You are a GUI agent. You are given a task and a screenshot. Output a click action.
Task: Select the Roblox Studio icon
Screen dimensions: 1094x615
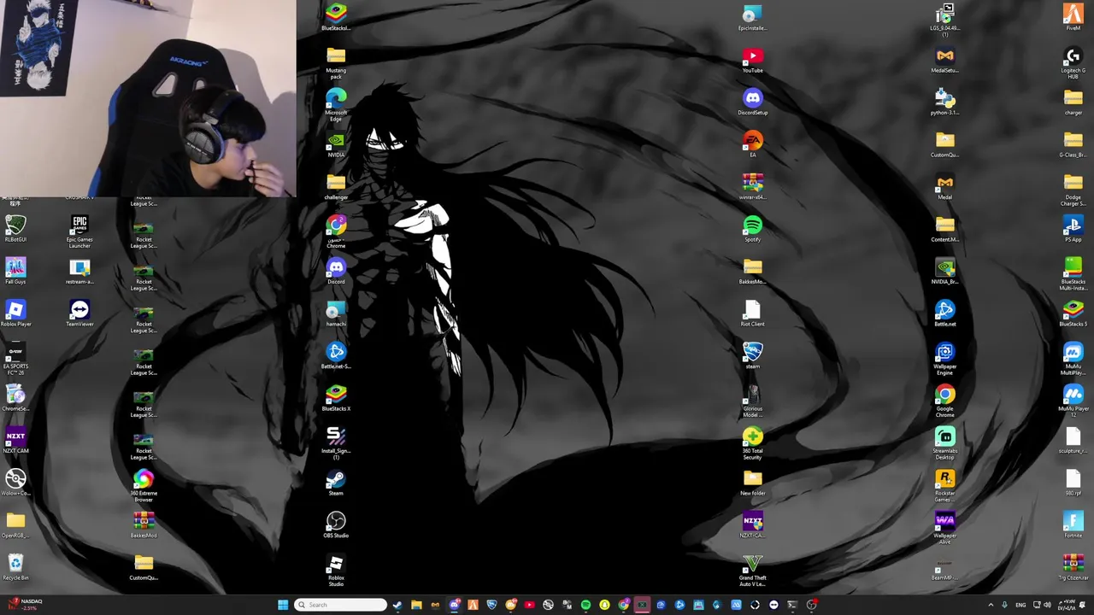click(x=336, y=571)
